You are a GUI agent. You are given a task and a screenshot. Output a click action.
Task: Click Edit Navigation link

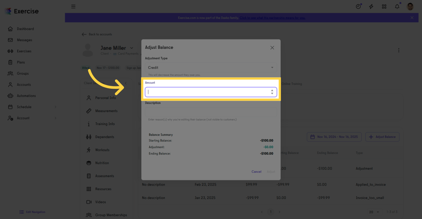tap(32, 212)
